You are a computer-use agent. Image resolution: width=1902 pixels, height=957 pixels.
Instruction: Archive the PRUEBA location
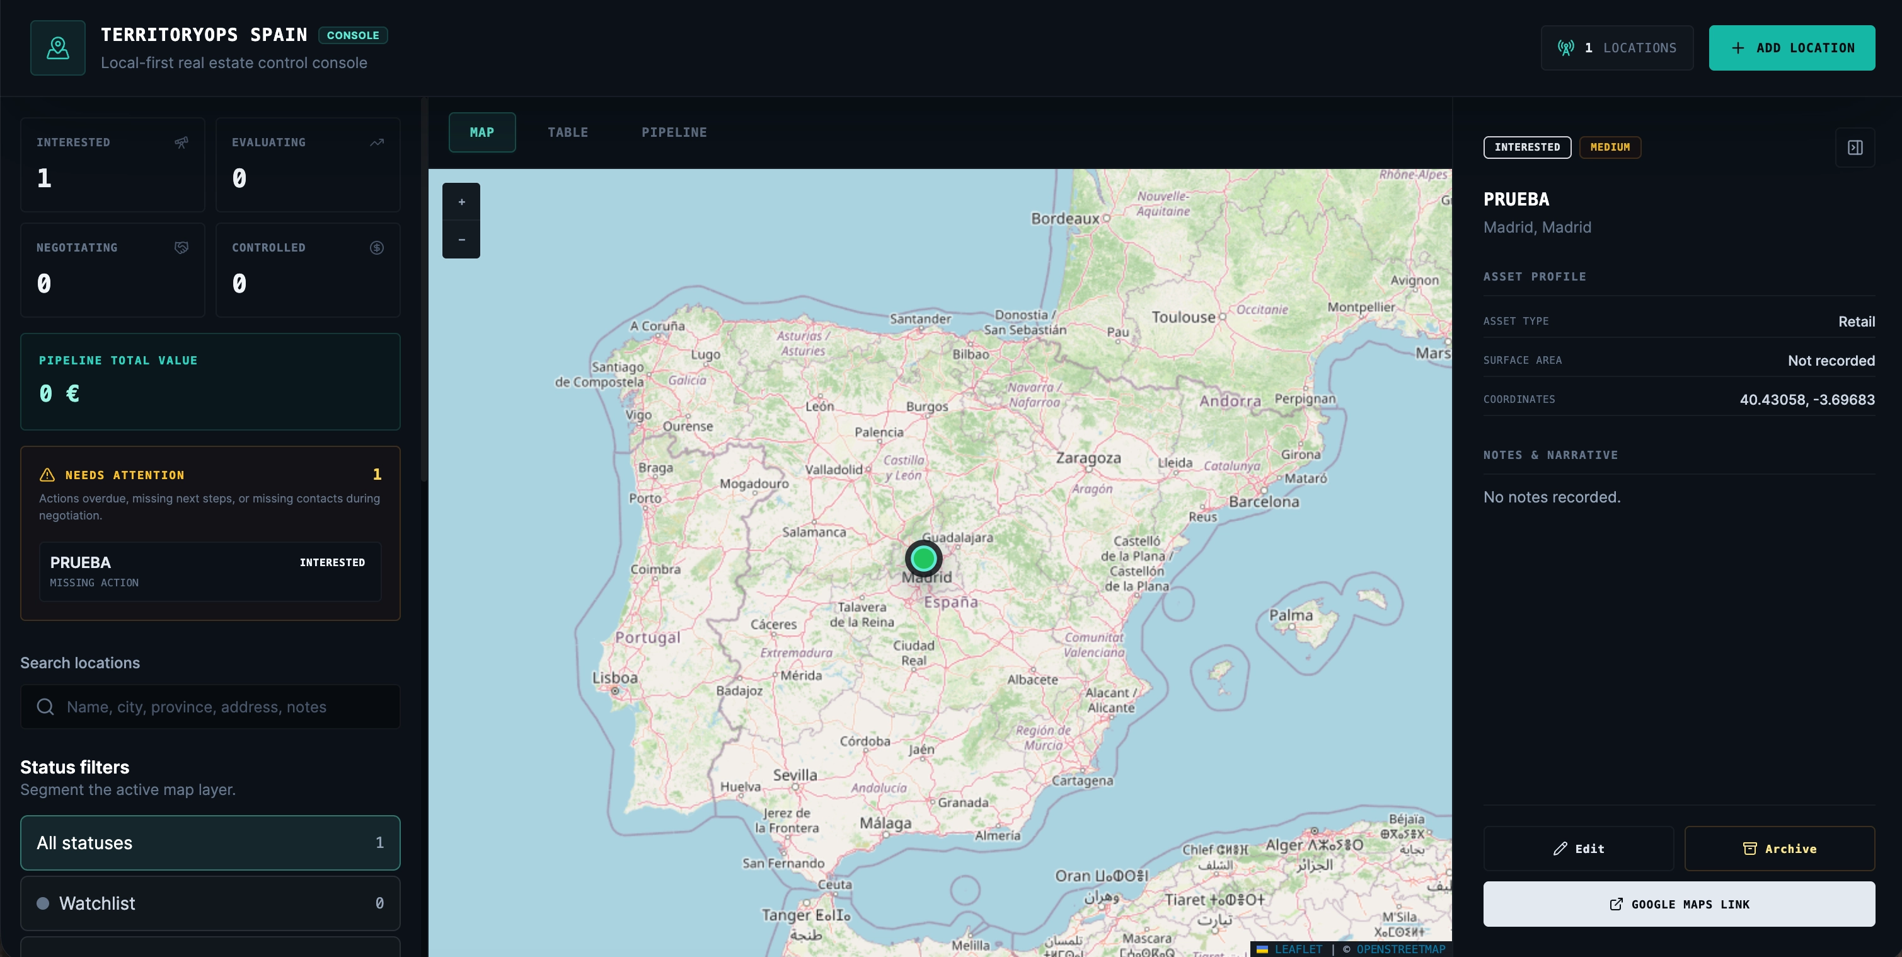click(1780, 849)
